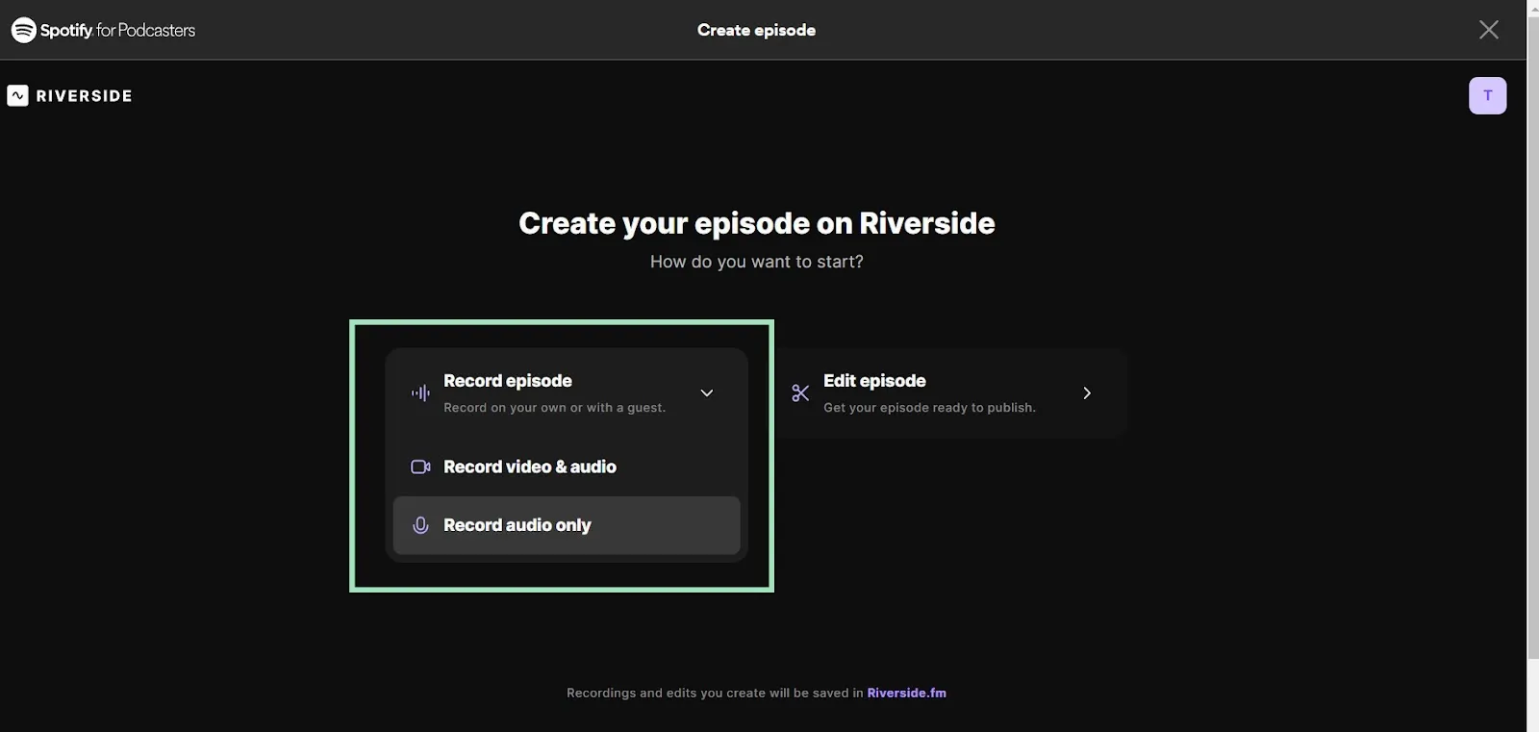Click the Riverside logo
1539x732 pixels.
click(x=69, y=95)
